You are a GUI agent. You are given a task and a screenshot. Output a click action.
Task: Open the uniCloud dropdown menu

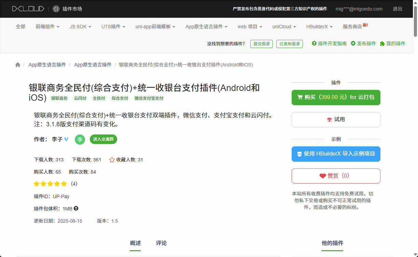pos(284,27)
